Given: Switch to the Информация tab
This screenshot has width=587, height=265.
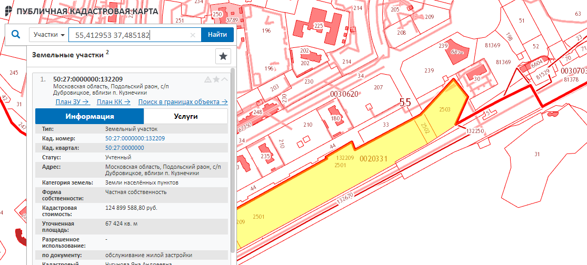Looking at the screenshot, I should (x=89, y=116).
